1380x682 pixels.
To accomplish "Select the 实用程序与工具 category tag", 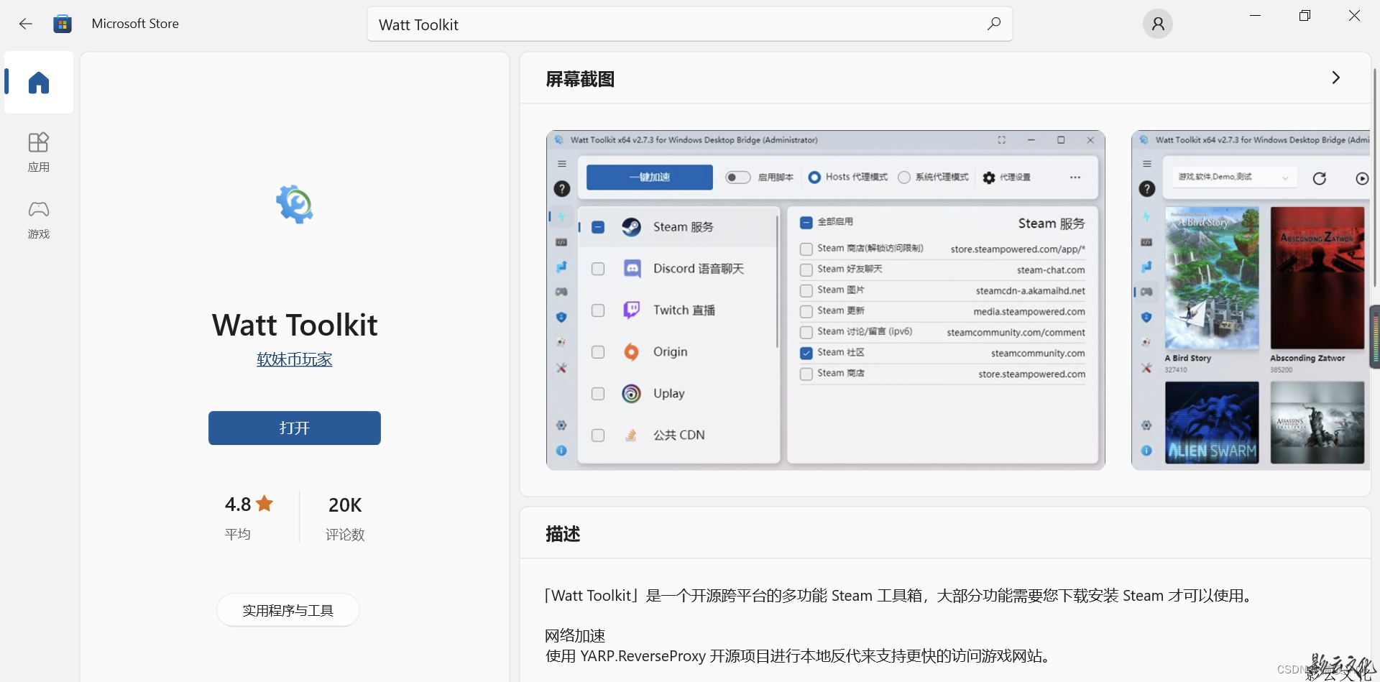I will [x=287, y=610].
